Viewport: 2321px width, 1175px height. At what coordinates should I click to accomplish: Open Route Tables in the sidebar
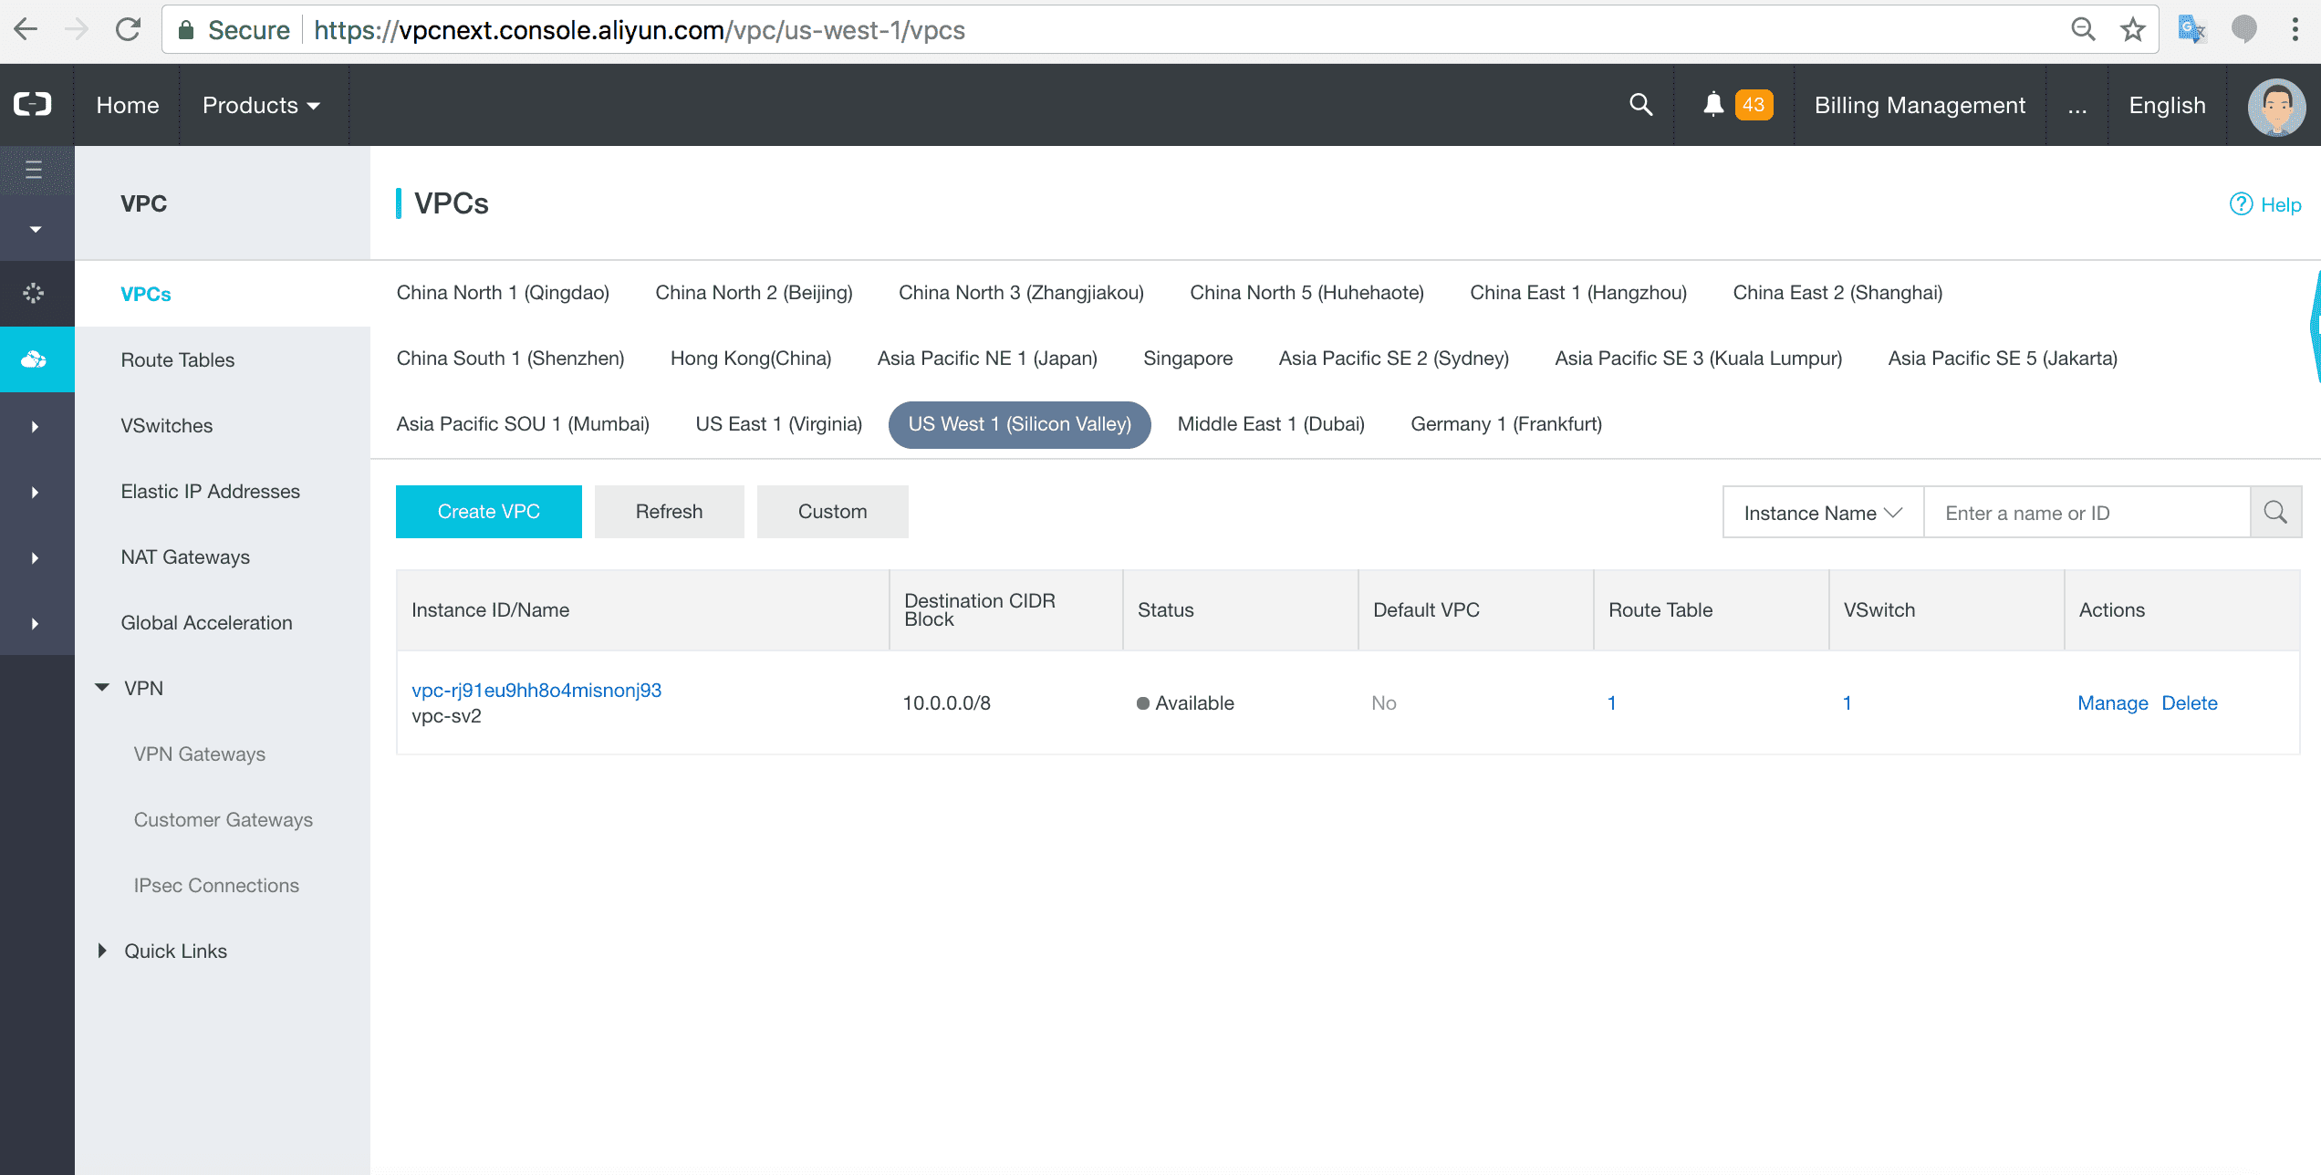pyautogui.click(x=177, y=359)
